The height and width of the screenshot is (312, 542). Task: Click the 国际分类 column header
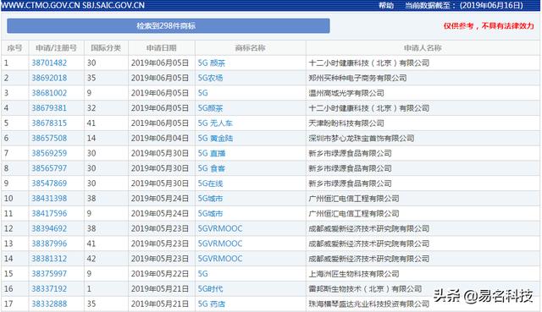click(106, 48)
